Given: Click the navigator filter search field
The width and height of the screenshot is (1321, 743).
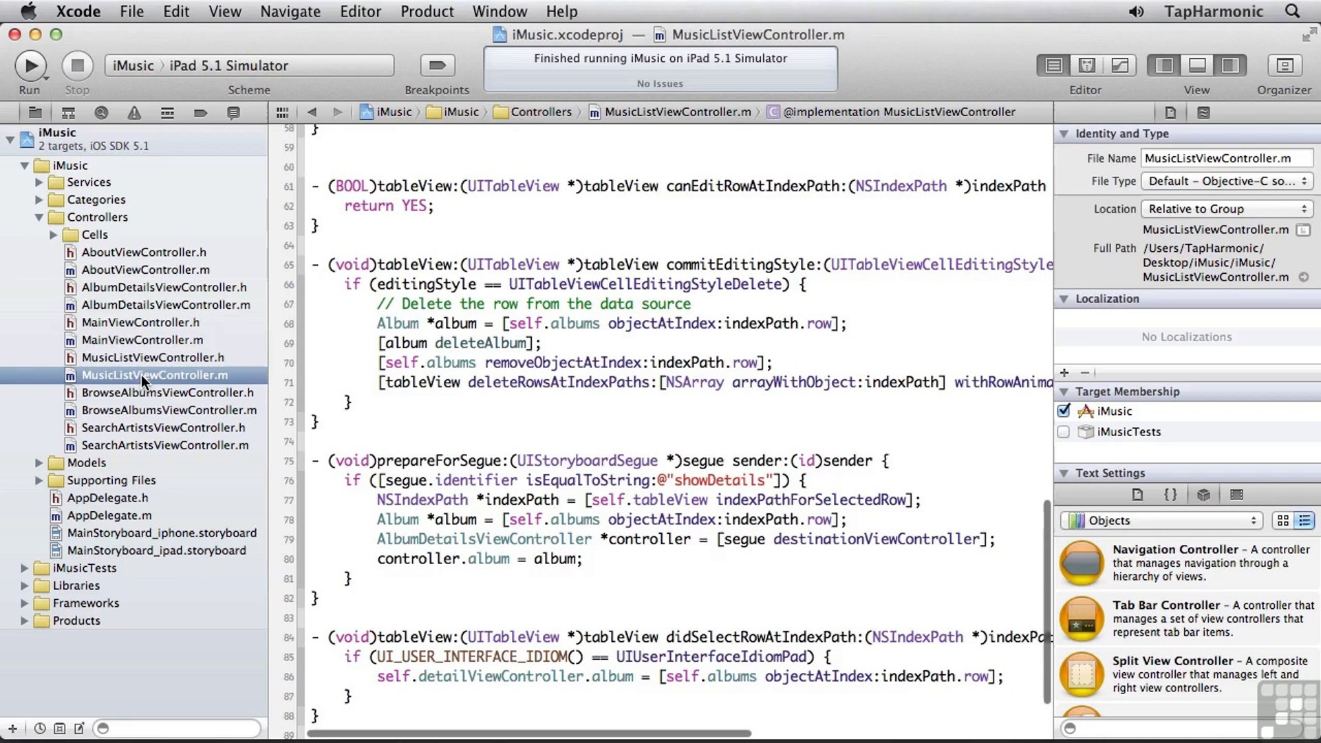Looking at the screenshot, I should coord(178,729).
